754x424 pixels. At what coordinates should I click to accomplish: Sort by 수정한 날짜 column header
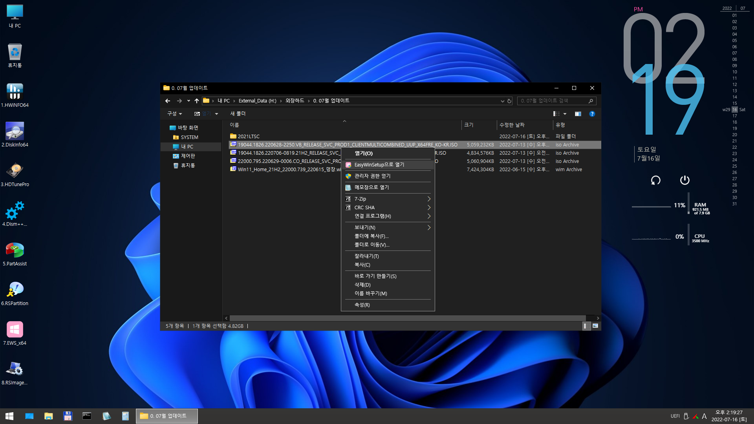pos(525,125)
